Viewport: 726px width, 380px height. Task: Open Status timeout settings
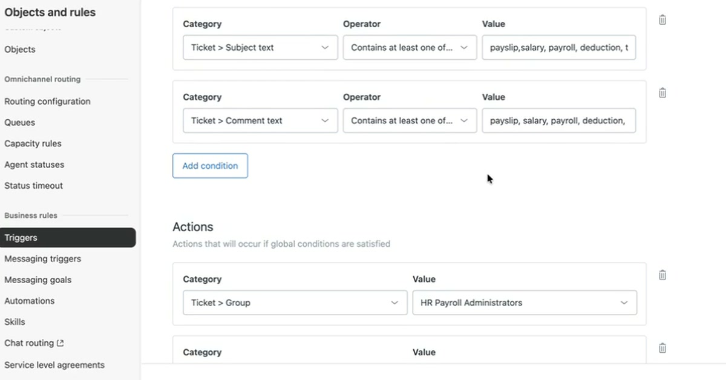[x=33, y=186]
